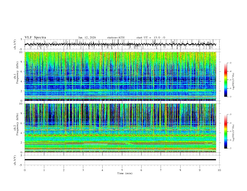Viewport: 247px width, 191px height.
Task: Click the upper 'log(PSD)(V²/Hz)' label
Action: tap(234, 81)
